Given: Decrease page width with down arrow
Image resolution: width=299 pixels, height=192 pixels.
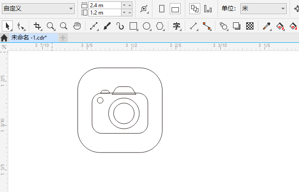Looking at the screenshot, I should pos(124,5).
